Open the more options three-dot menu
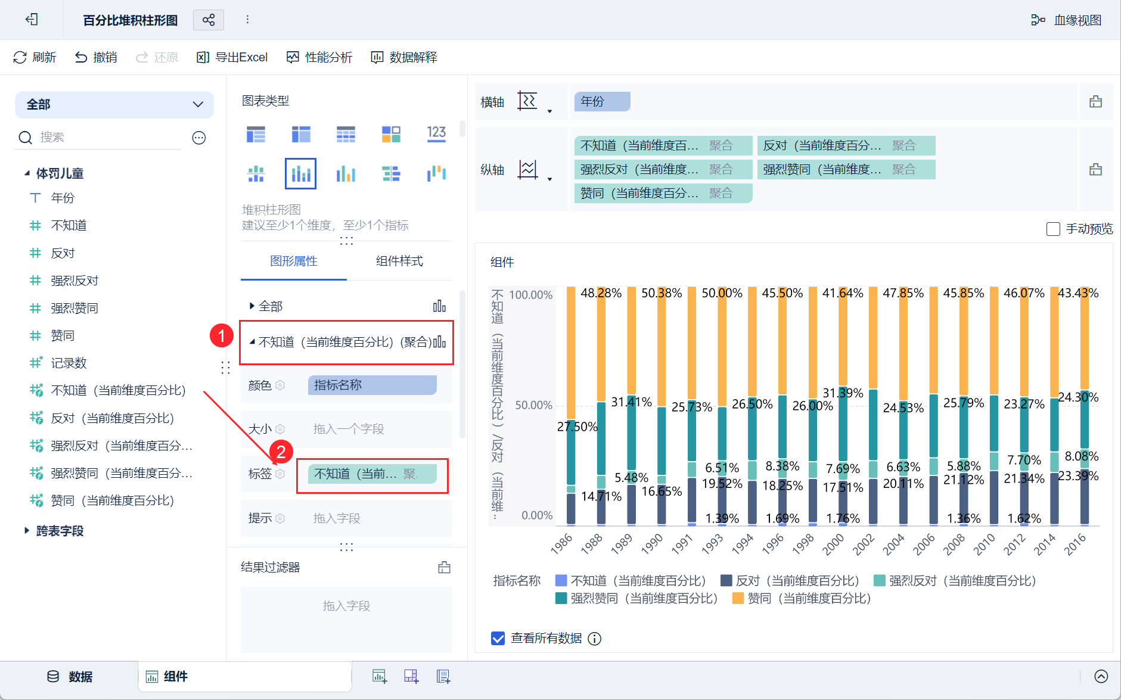Viewport: 1121px width, 700px height. point(247,20)
